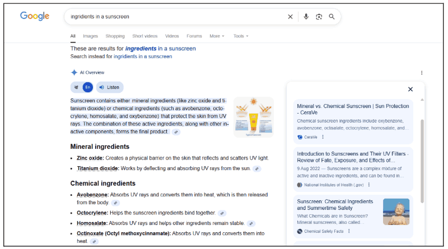
Task: Click the AI Overview sparkle icon
Action: [74, 73]
